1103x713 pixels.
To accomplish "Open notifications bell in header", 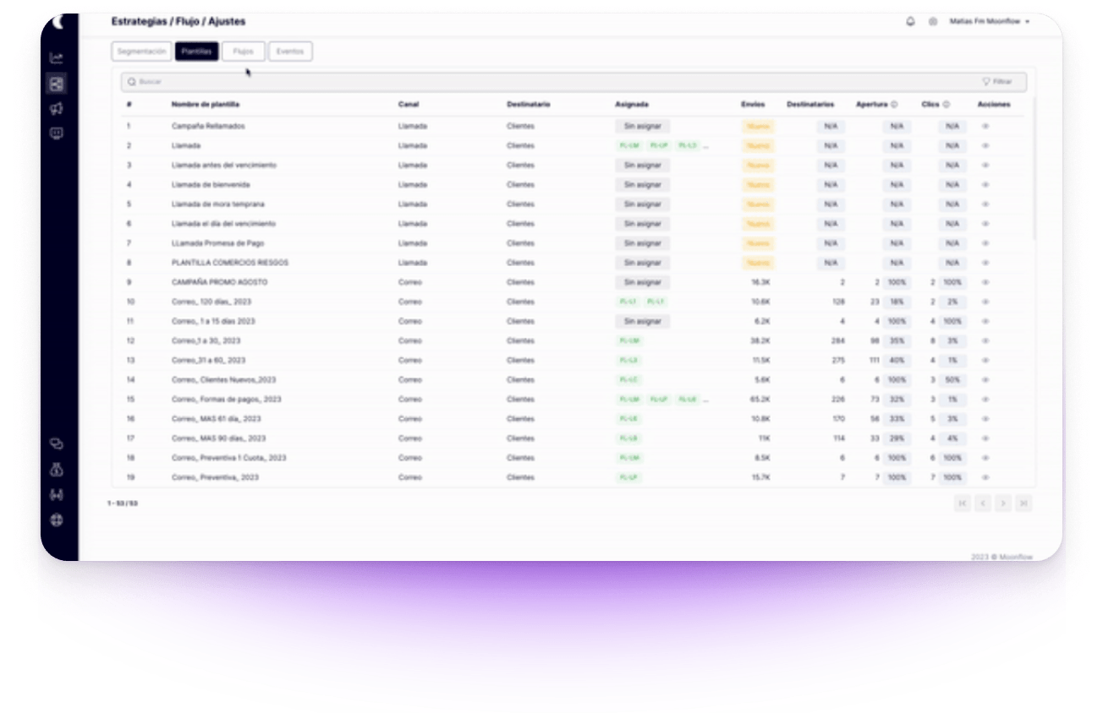I will click(910, 22).
